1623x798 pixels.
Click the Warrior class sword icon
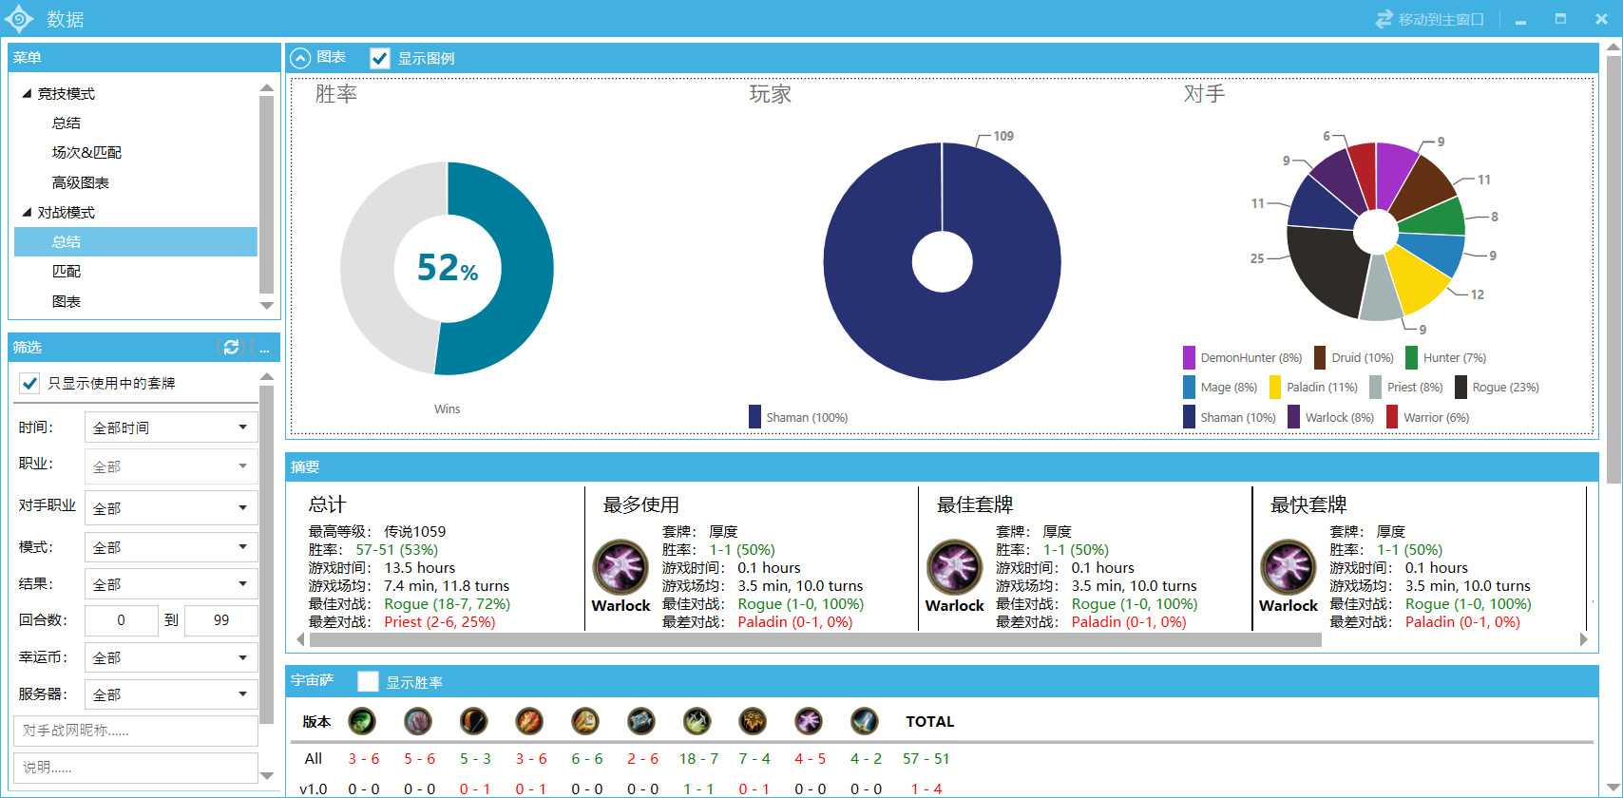point(864,721)
